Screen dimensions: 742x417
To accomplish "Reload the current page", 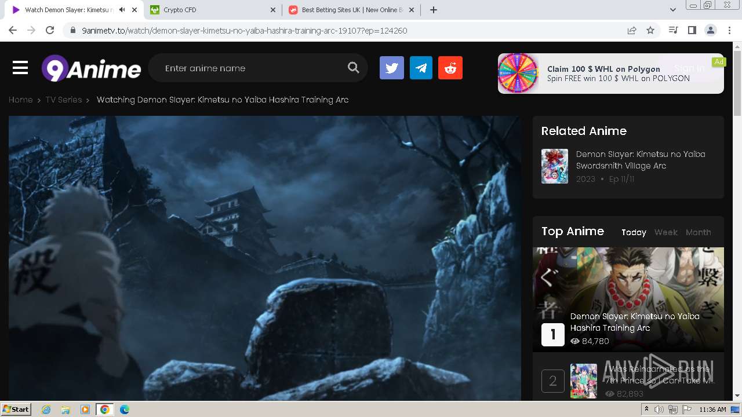I will tap(50, 30).
